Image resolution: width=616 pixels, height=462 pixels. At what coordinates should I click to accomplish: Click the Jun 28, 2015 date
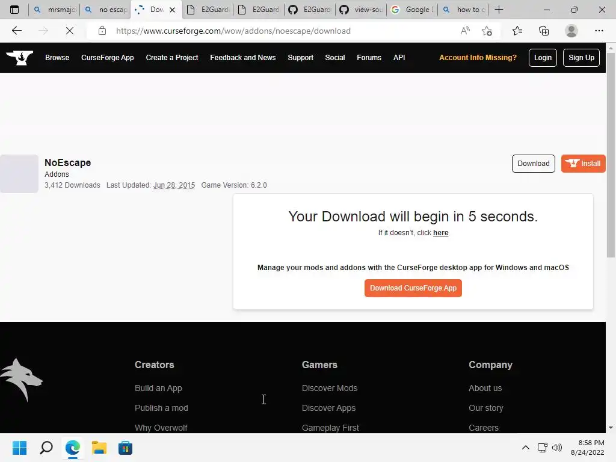pos(174,185)
